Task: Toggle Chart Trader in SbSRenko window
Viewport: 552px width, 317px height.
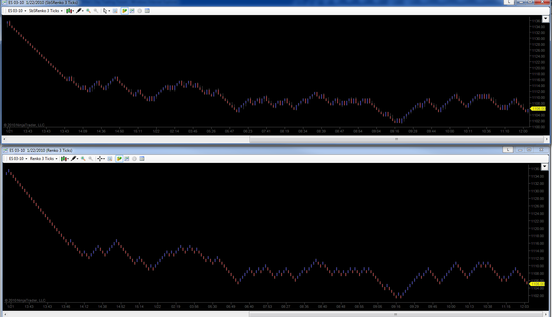Action: click(124, 11)
